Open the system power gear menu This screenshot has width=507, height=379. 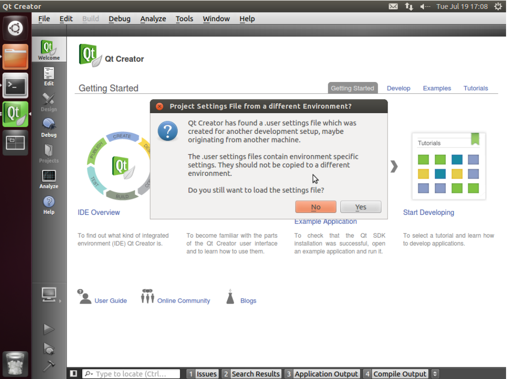498,7
